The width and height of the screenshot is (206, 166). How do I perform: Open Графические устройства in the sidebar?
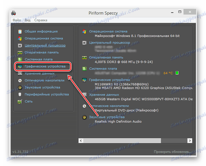click(45, 66)
